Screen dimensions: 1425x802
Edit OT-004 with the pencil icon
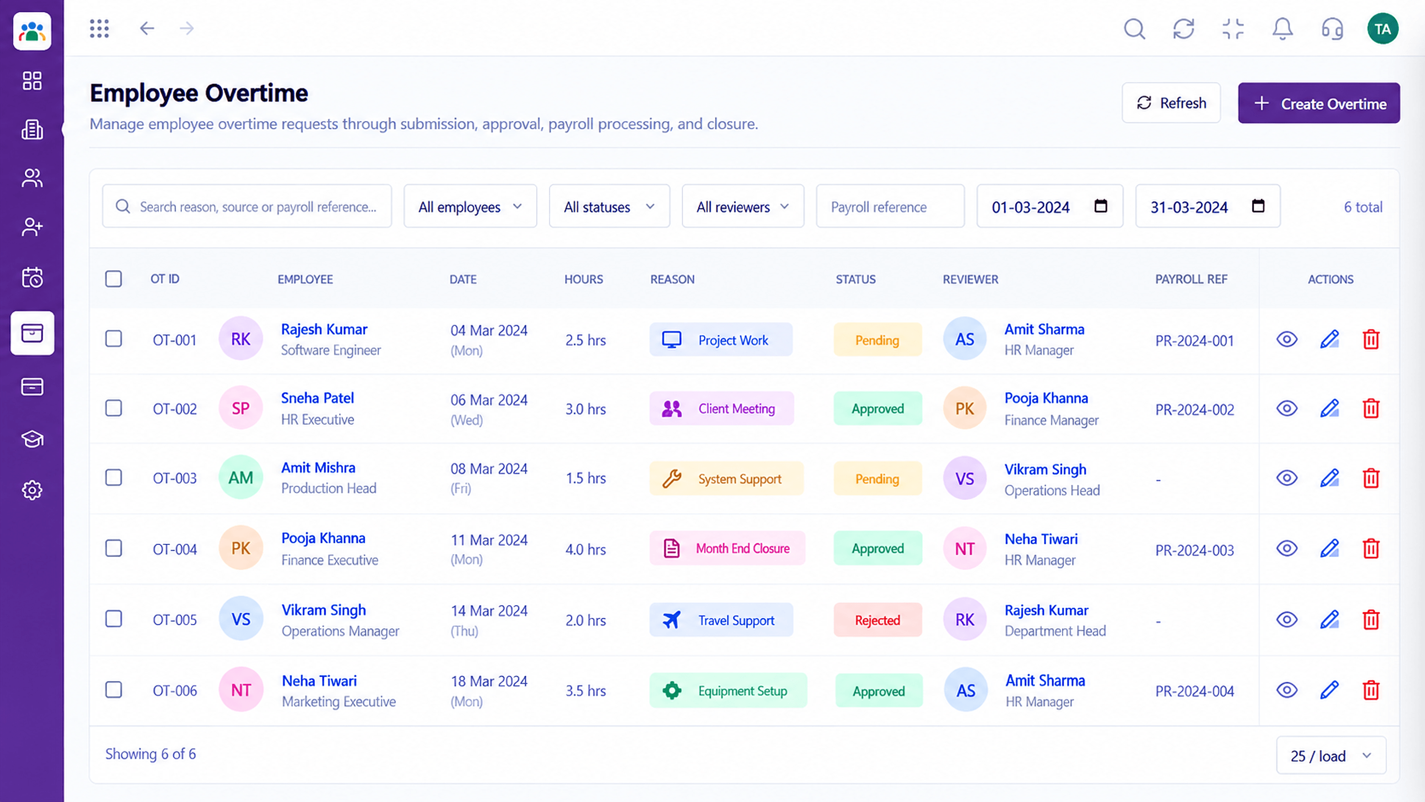1329,549
